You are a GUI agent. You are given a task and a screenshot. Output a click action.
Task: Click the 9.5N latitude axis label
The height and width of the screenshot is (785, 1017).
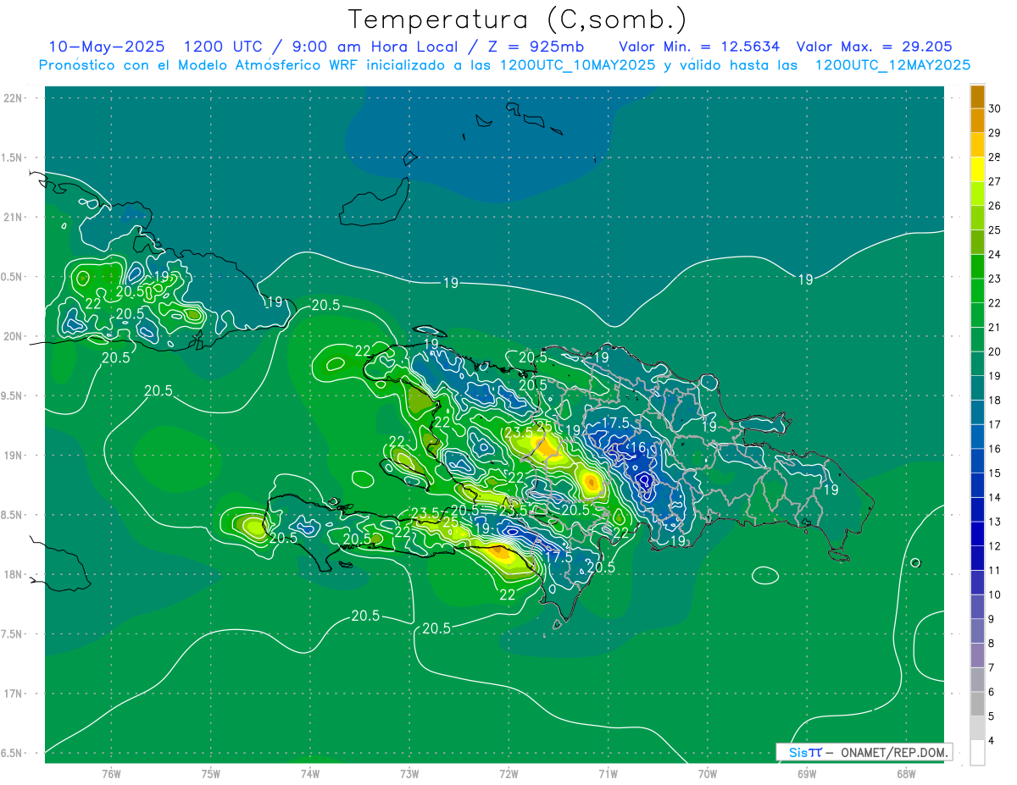click(x=14, y=395)
